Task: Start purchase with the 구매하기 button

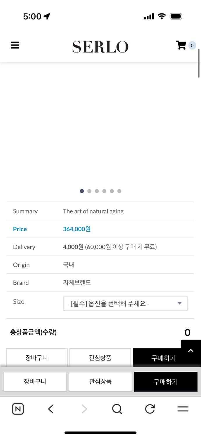Action: (165, 382)
